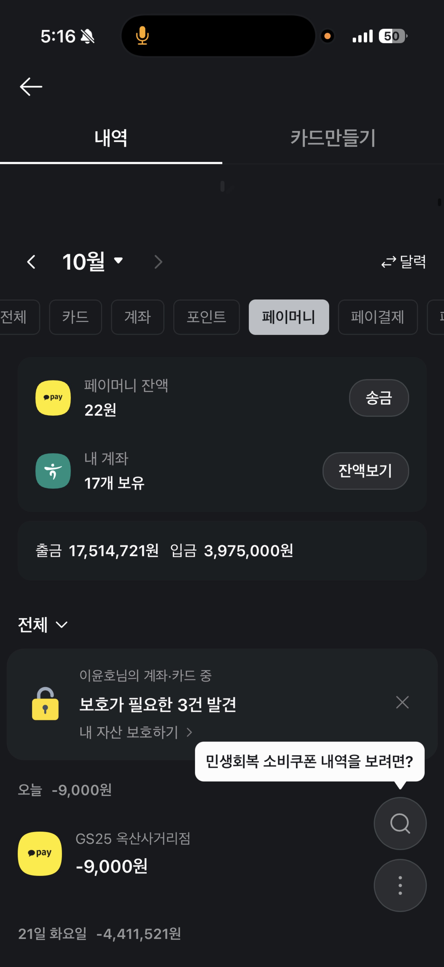The image size is (444, 967).
Task: Tap the GS25 transaction pay icon
Action: pyautogui.click(x=40, y=854)
